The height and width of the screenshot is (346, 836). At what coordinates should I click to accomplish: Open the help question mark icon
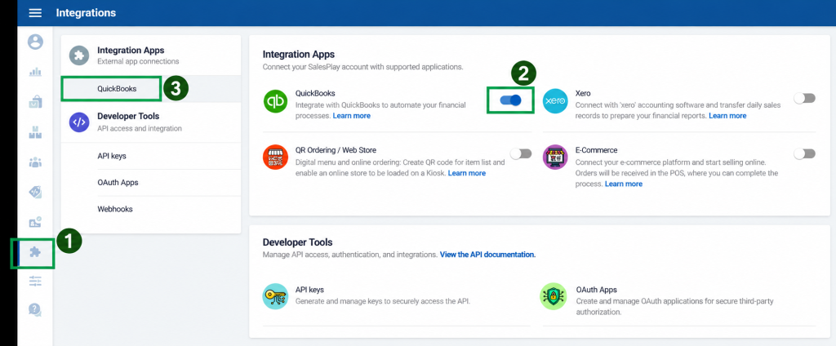pyautogui.click(x=35, y=309)
